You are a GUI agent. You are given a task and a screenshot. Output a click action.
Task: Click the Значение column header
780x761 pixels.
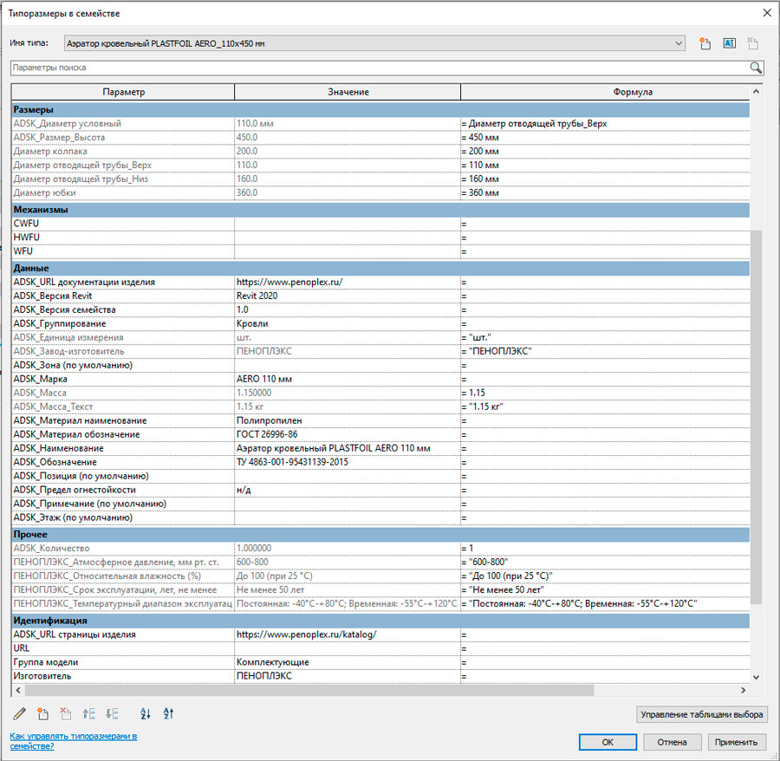(x=348, y=92)
